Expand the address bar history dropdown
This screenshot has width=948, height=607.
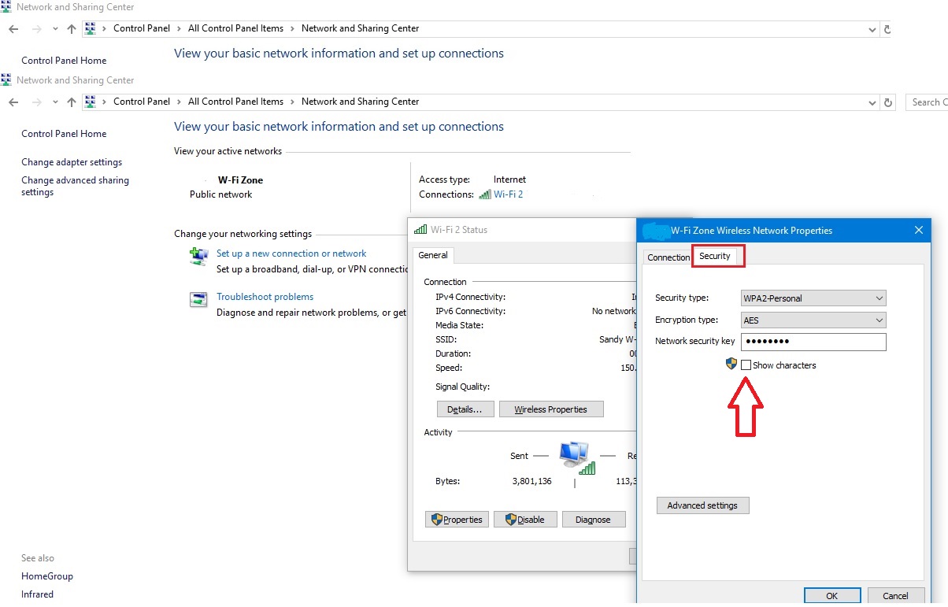(x=872, y=102)
